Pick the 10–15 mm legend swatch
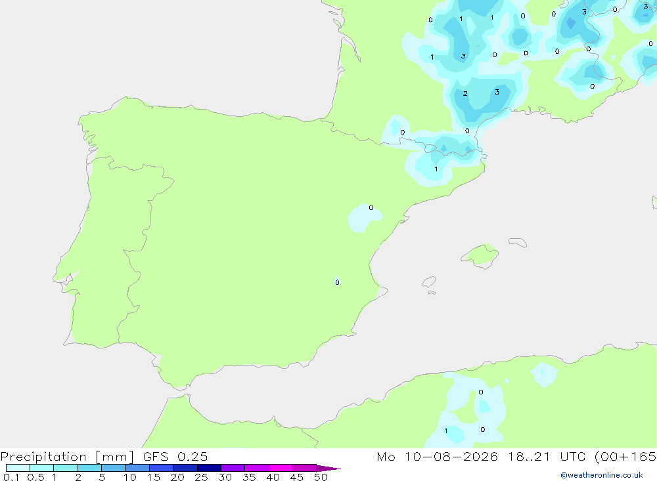 coord(137,468)
